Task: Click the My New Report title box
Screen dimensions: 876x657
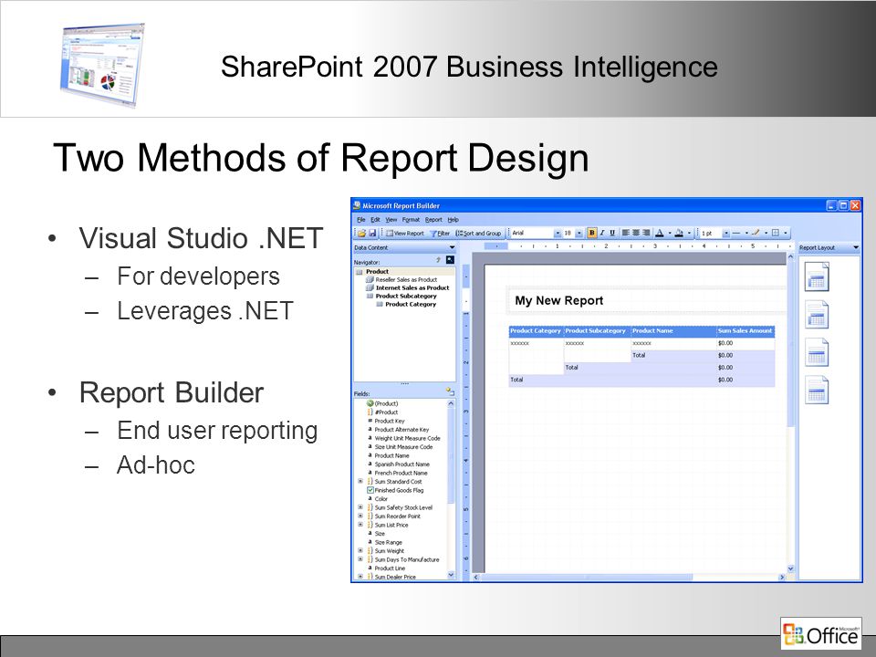Action: pyautogui.click(x=645, y=300)
